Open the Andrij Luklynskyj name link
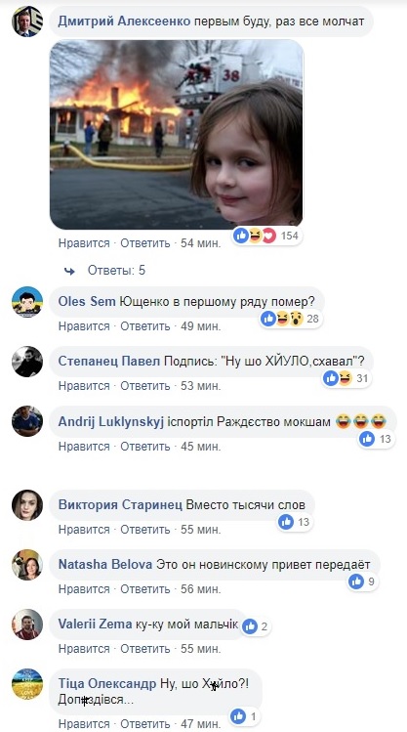 [x=111, y=421]
